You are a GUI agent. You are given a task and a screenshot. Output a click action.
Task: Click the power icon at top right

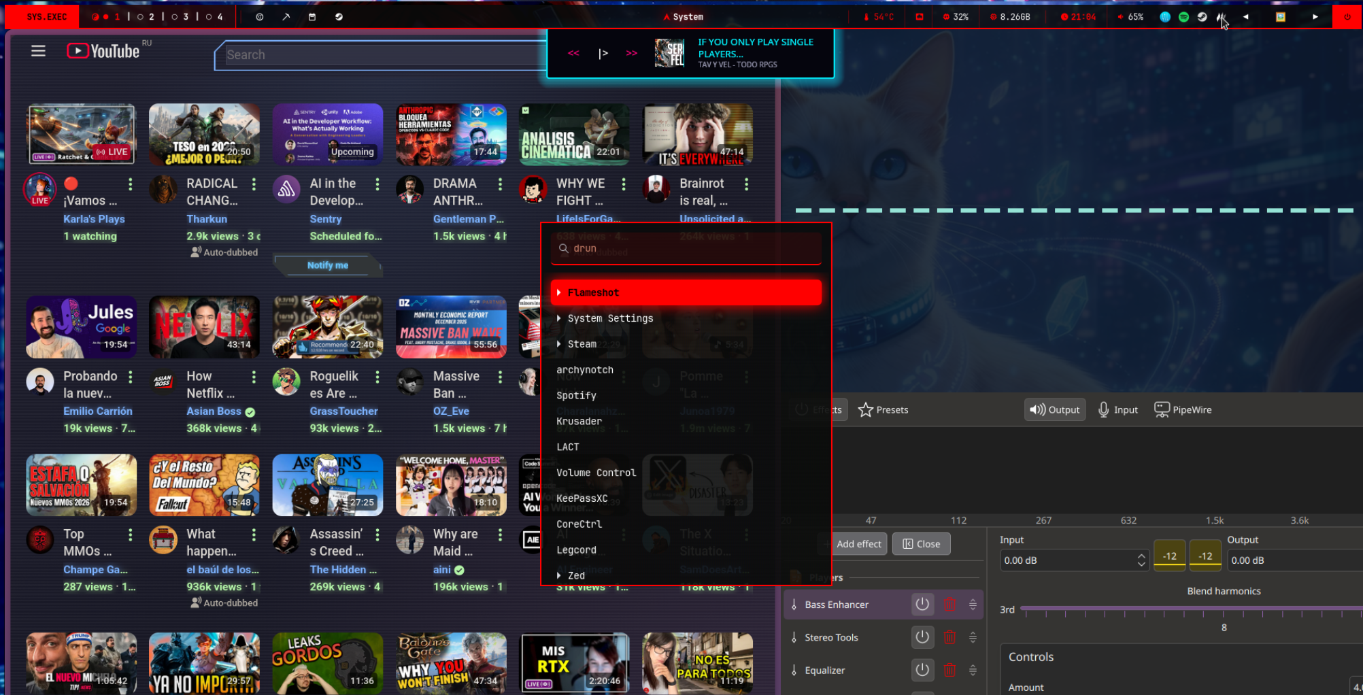point(1348,17)
